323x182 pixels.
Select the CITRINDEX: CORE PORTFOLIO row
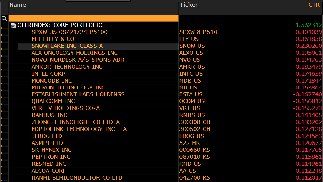click(60, 25)
